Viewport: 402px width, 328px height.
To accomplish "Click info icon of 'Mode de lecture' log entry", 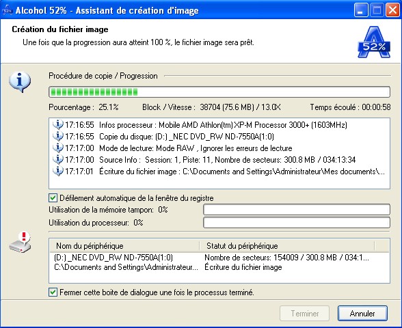I will pos(57,148).
